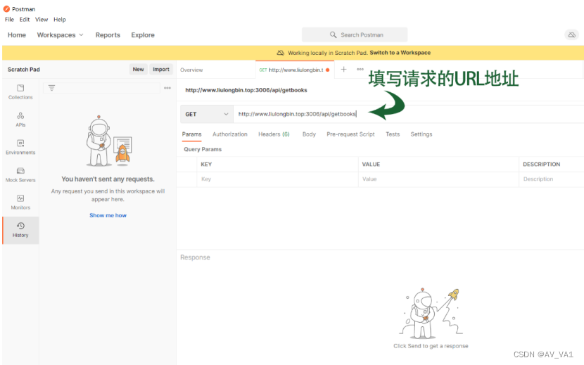Click the Response section label
This screenshot has height=365, width=584.
point(195,257)
